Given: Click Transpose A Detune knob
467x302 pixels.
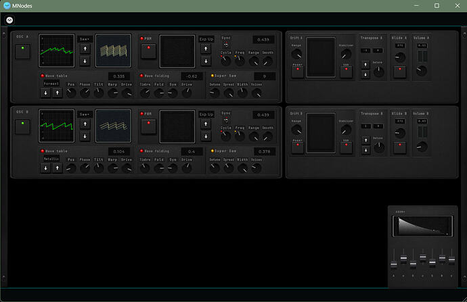Looking at the screenshot, I should tap(379, 72).
